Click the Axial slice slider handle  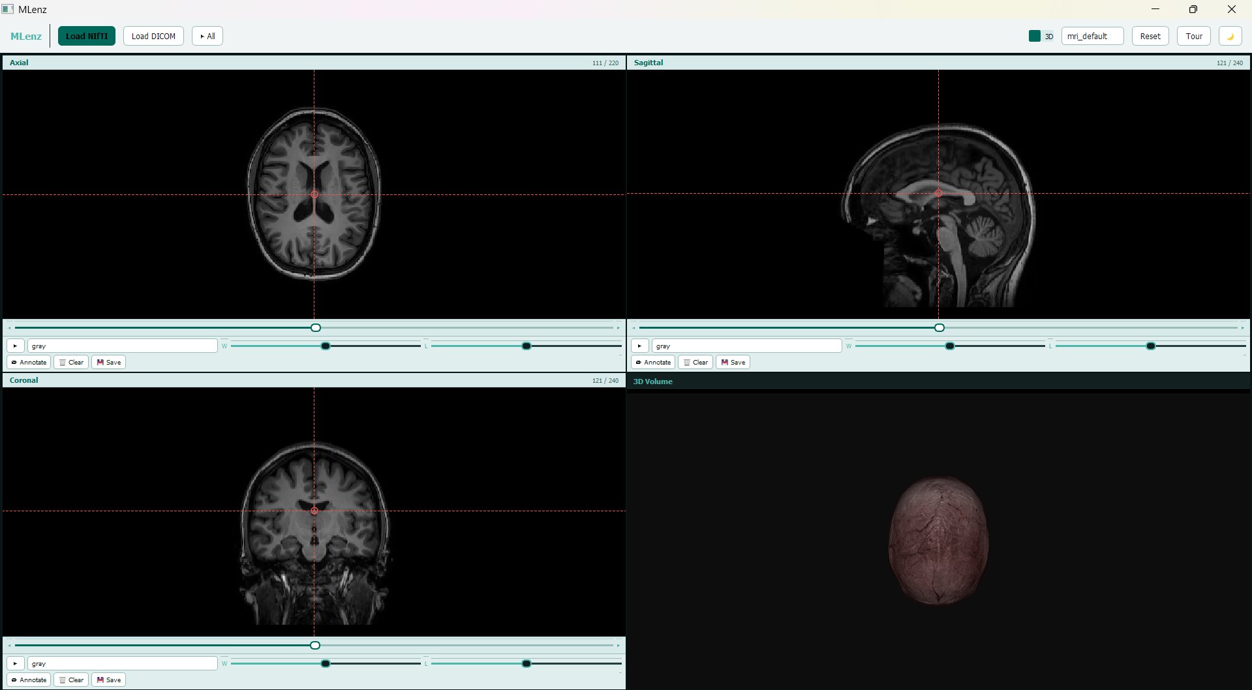[316, 327]
